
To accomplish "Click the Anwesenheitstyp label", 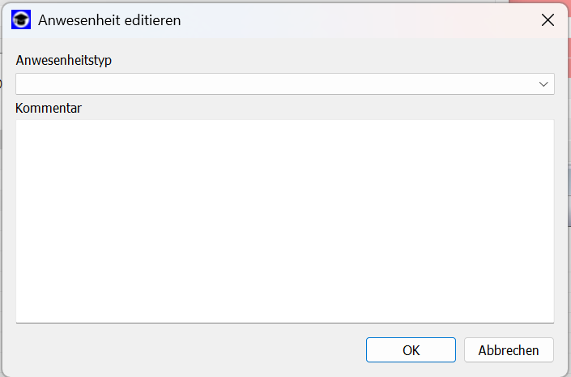I will click(x=64, y=60).
